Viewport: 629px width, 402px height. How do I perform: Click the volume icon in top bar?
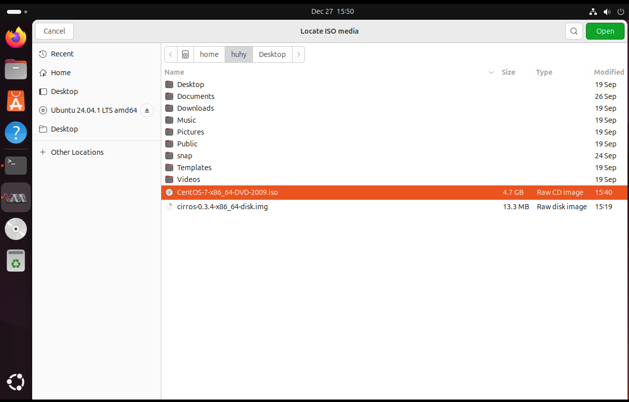pyautogui.click(x=607, y=11)
